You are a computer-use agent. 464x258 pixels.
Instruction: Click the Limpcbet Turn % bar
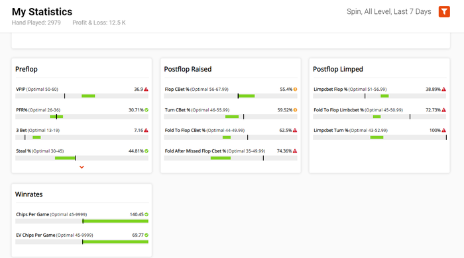click(x=380, y=137)
